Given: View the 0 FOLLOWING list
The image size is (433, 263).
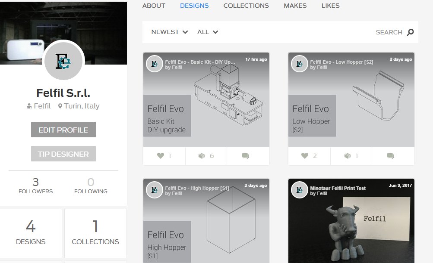Looking at the screenshot, I should click(x=91, y=186).
